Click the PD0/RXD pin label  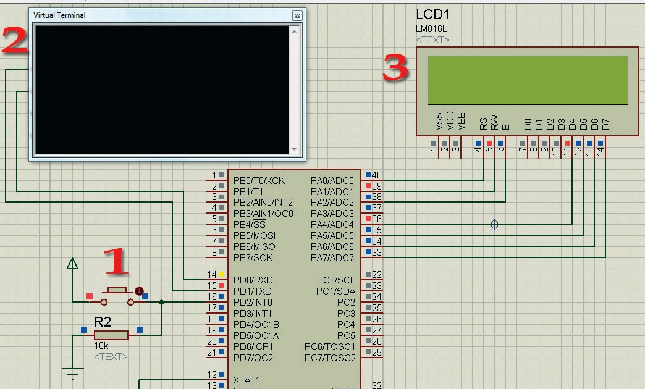253,280
